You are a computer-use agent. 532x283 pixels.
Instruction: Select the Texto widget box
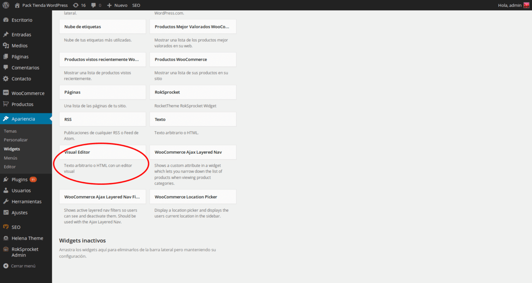192,120
